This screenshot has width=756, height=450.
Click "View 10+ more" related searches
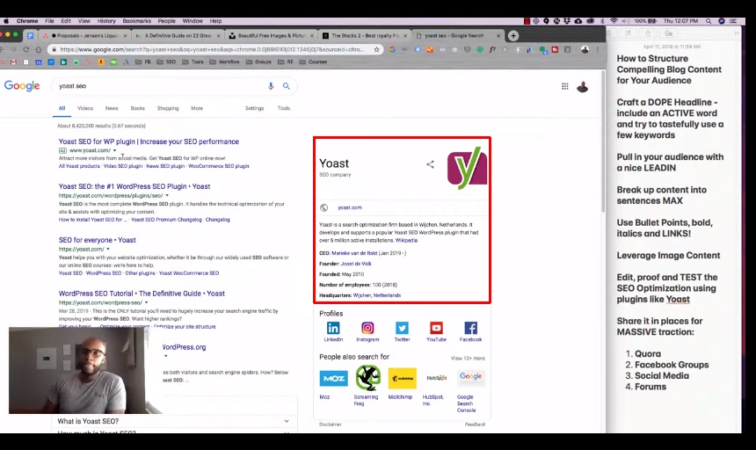tap(468, 359)
